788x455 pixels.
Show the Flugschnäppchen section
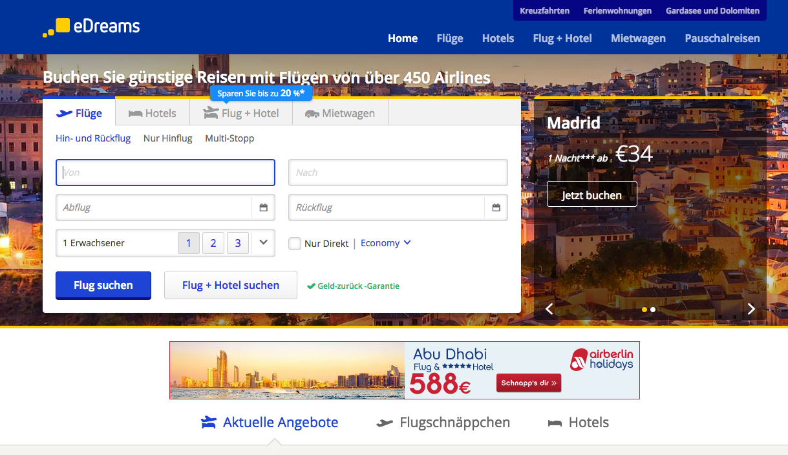pyautogui.click(x=443, y=423)
